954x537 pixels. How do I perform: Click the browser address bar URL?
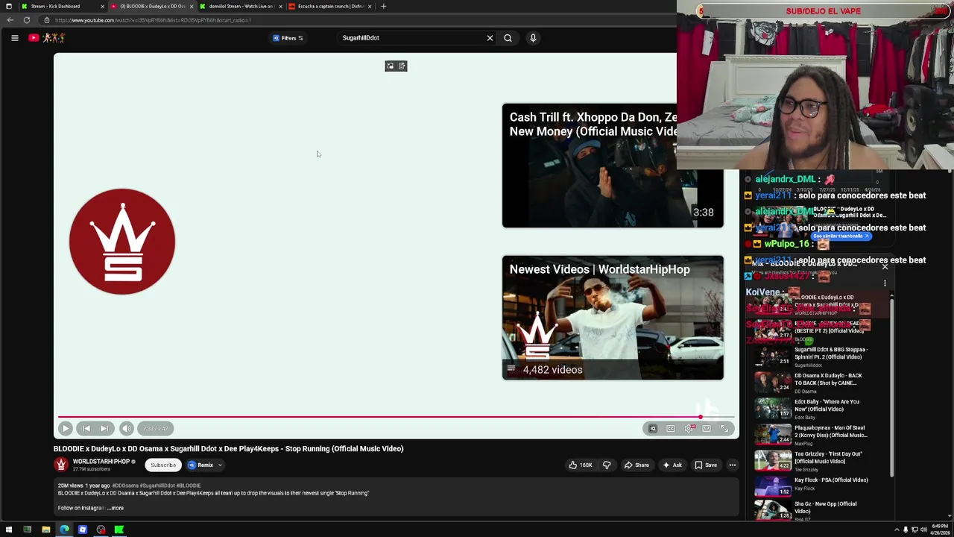click(x=153, y=20)
